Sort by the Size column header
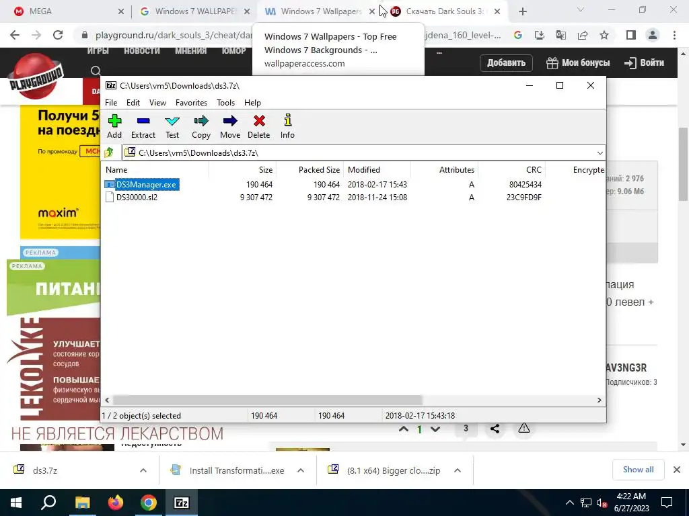 242,170
